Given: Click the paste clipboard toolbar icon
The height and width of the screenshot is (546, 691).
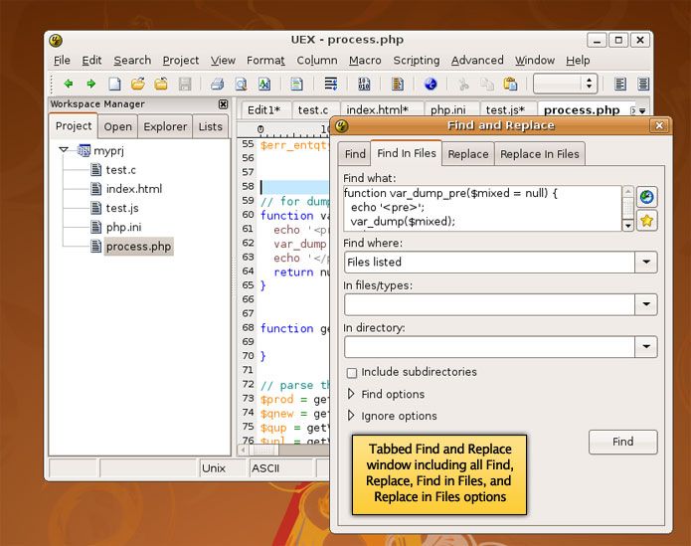Looking at the screenshot, I should click(510, 84).
